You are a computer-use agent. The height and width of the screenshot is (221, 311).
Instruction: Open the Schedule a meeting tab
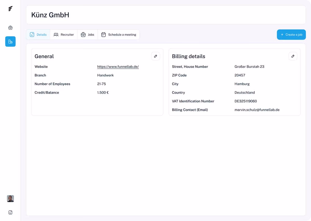pos(119,34)
